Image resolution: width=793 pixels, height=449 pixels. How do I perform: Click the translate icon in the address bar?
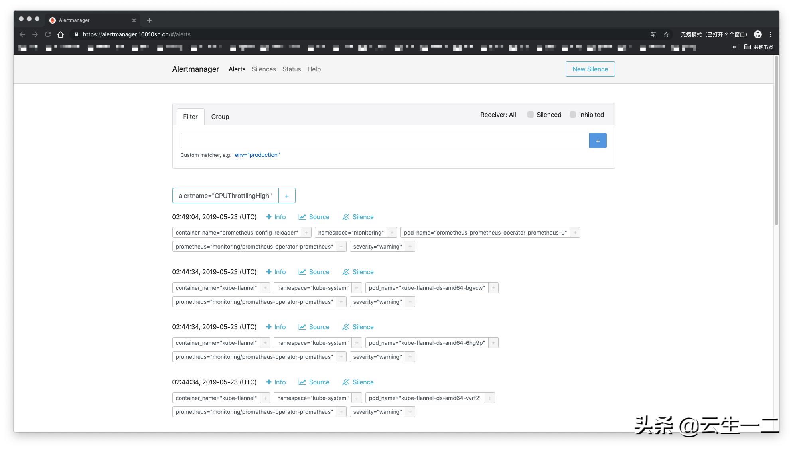click(x=653, y=34)
